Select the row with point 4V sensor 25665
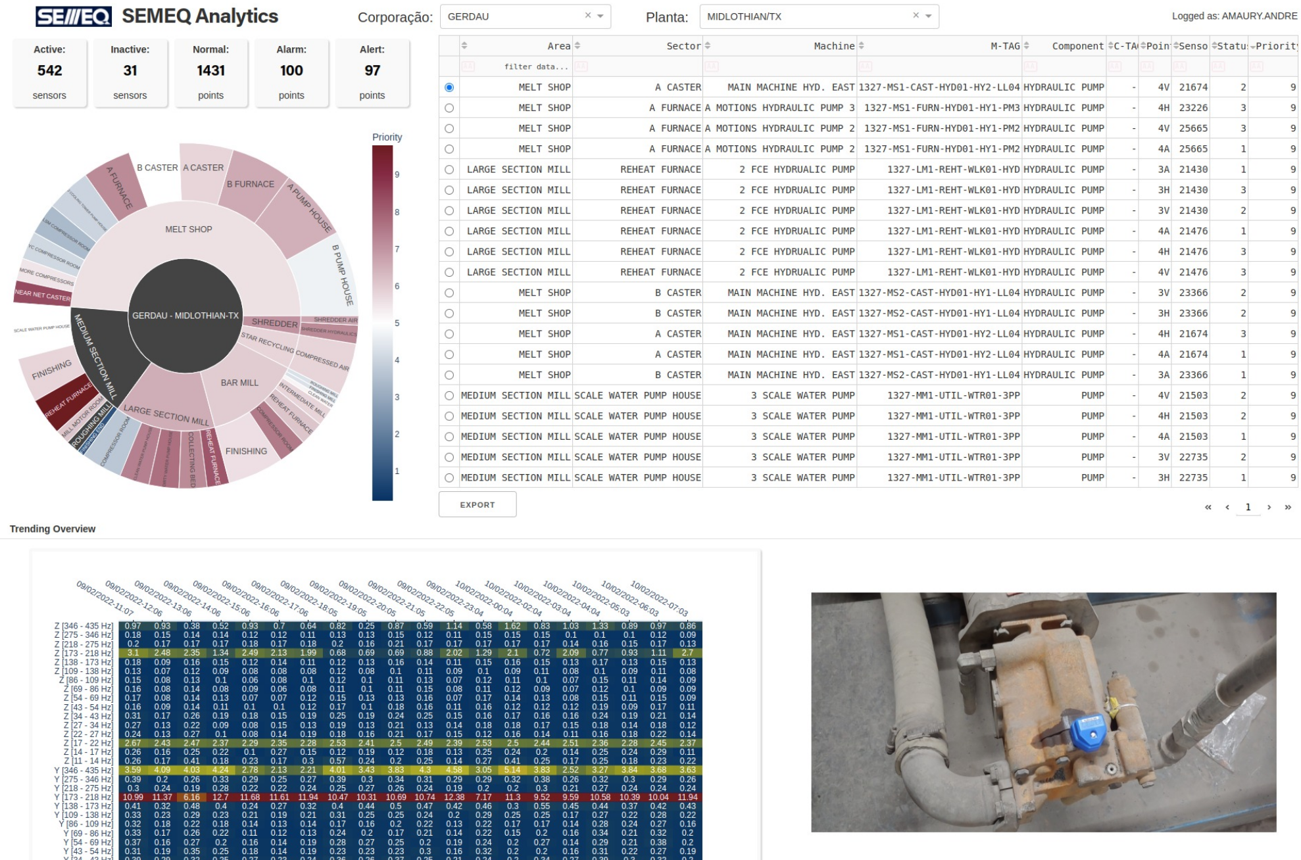Viewport: 1301px width, 860px height. [x=449, y=128]
